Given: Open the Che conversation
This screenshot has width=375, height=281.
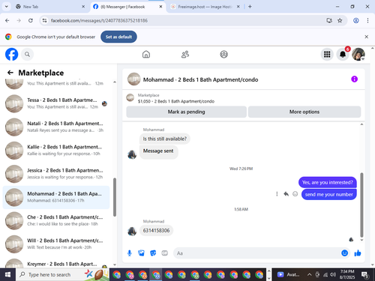Looking at the screenshot, I should pyautogui.click(x=56, y=221).
